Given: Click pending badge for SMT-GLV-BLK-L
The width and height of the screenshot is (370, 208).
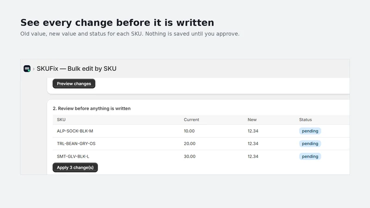Looking at the screenshot, I should click(310, 156).
